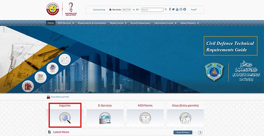Click into the Search input field

point(152,10)
